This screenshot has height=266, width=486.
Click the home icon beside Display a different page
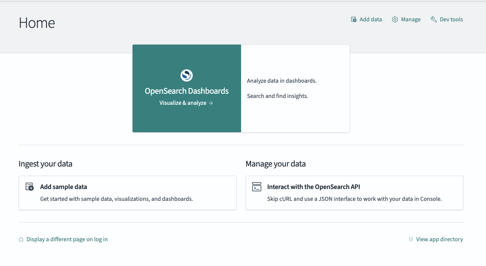pos(21,239)
